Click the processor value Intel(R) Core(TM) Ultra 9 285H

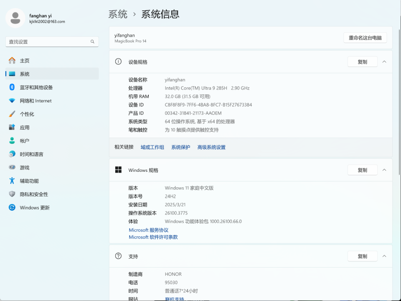196,88
